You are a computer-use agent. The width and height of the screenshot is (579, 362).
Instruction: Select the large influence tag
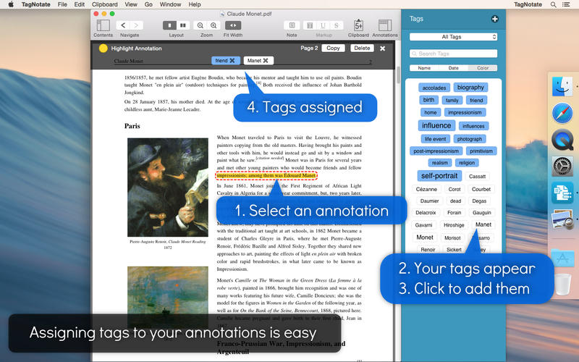click(436, 125)
